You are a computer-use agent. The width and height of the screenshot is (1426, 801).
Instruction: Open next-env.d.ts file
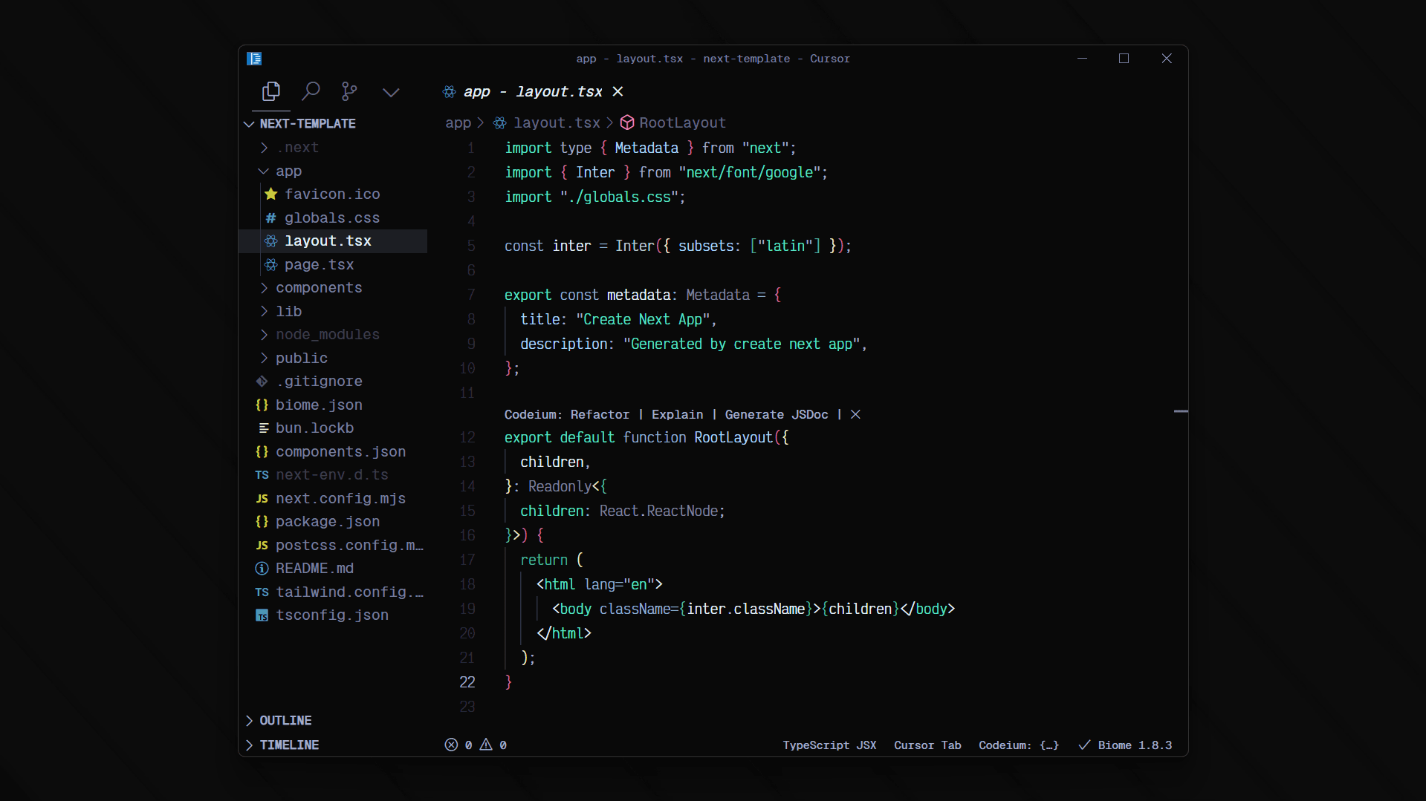point(332,475)
